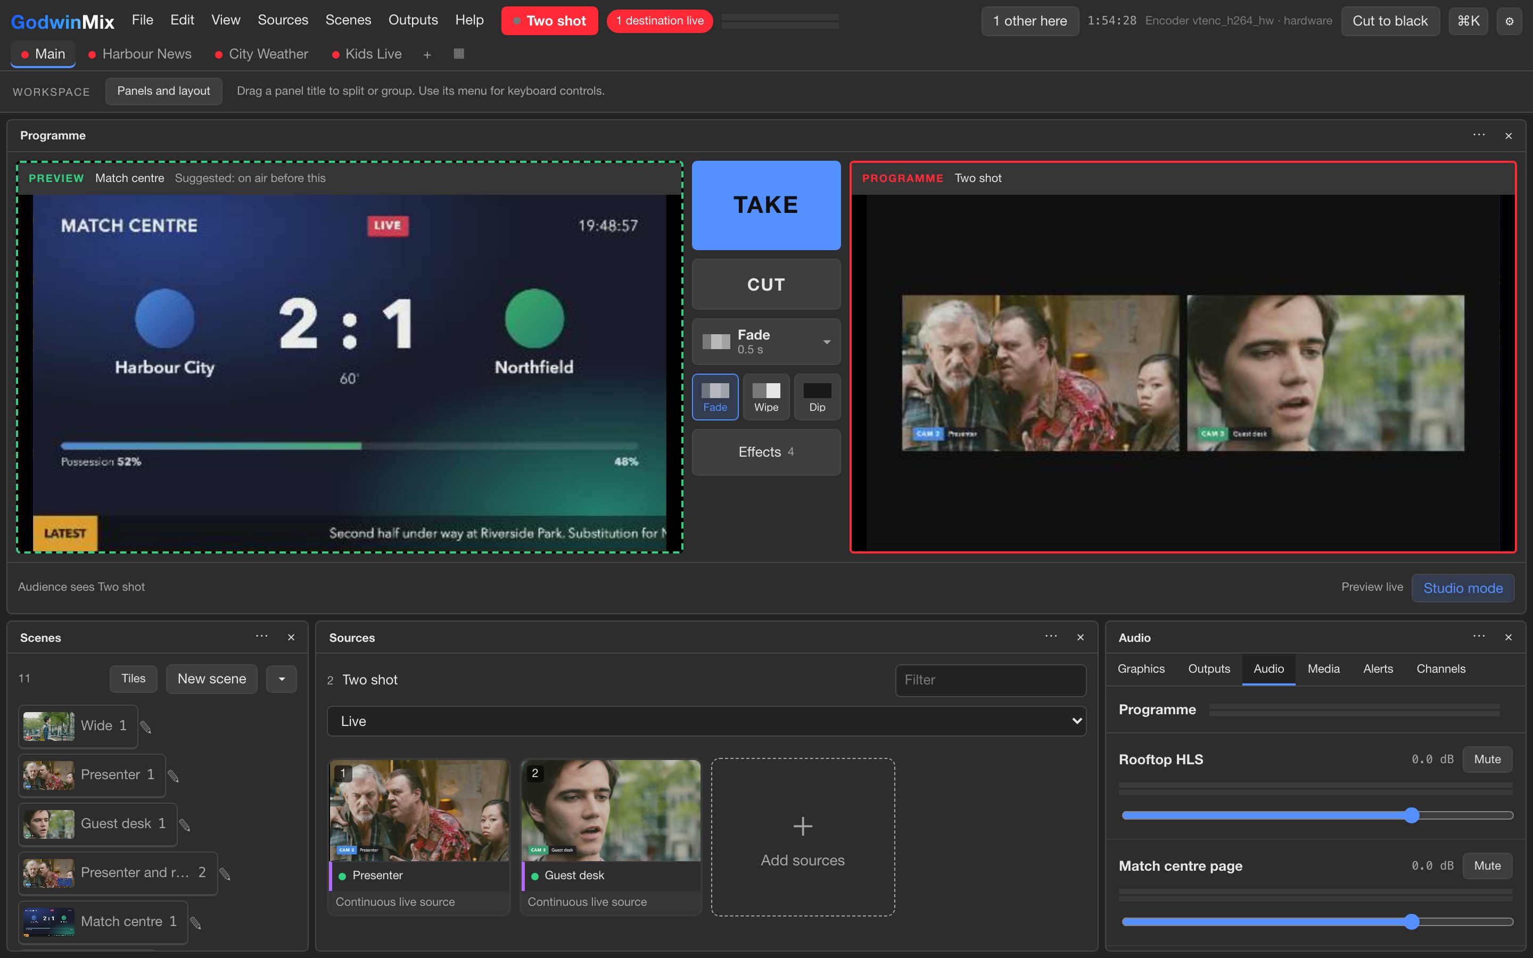Select the Dip transition icon
Viewport: 1533px width, 958px height.
(817, 397)
